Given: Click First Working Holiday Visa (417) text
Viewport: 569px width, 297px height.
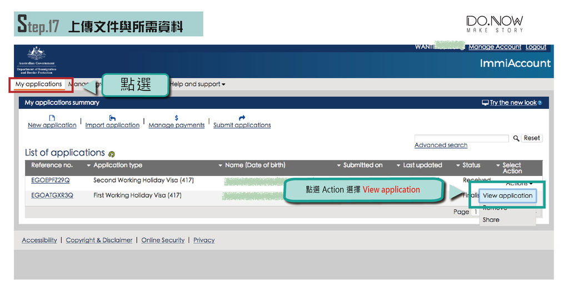Looking at the screenshot, I should [x=137, y=195].
